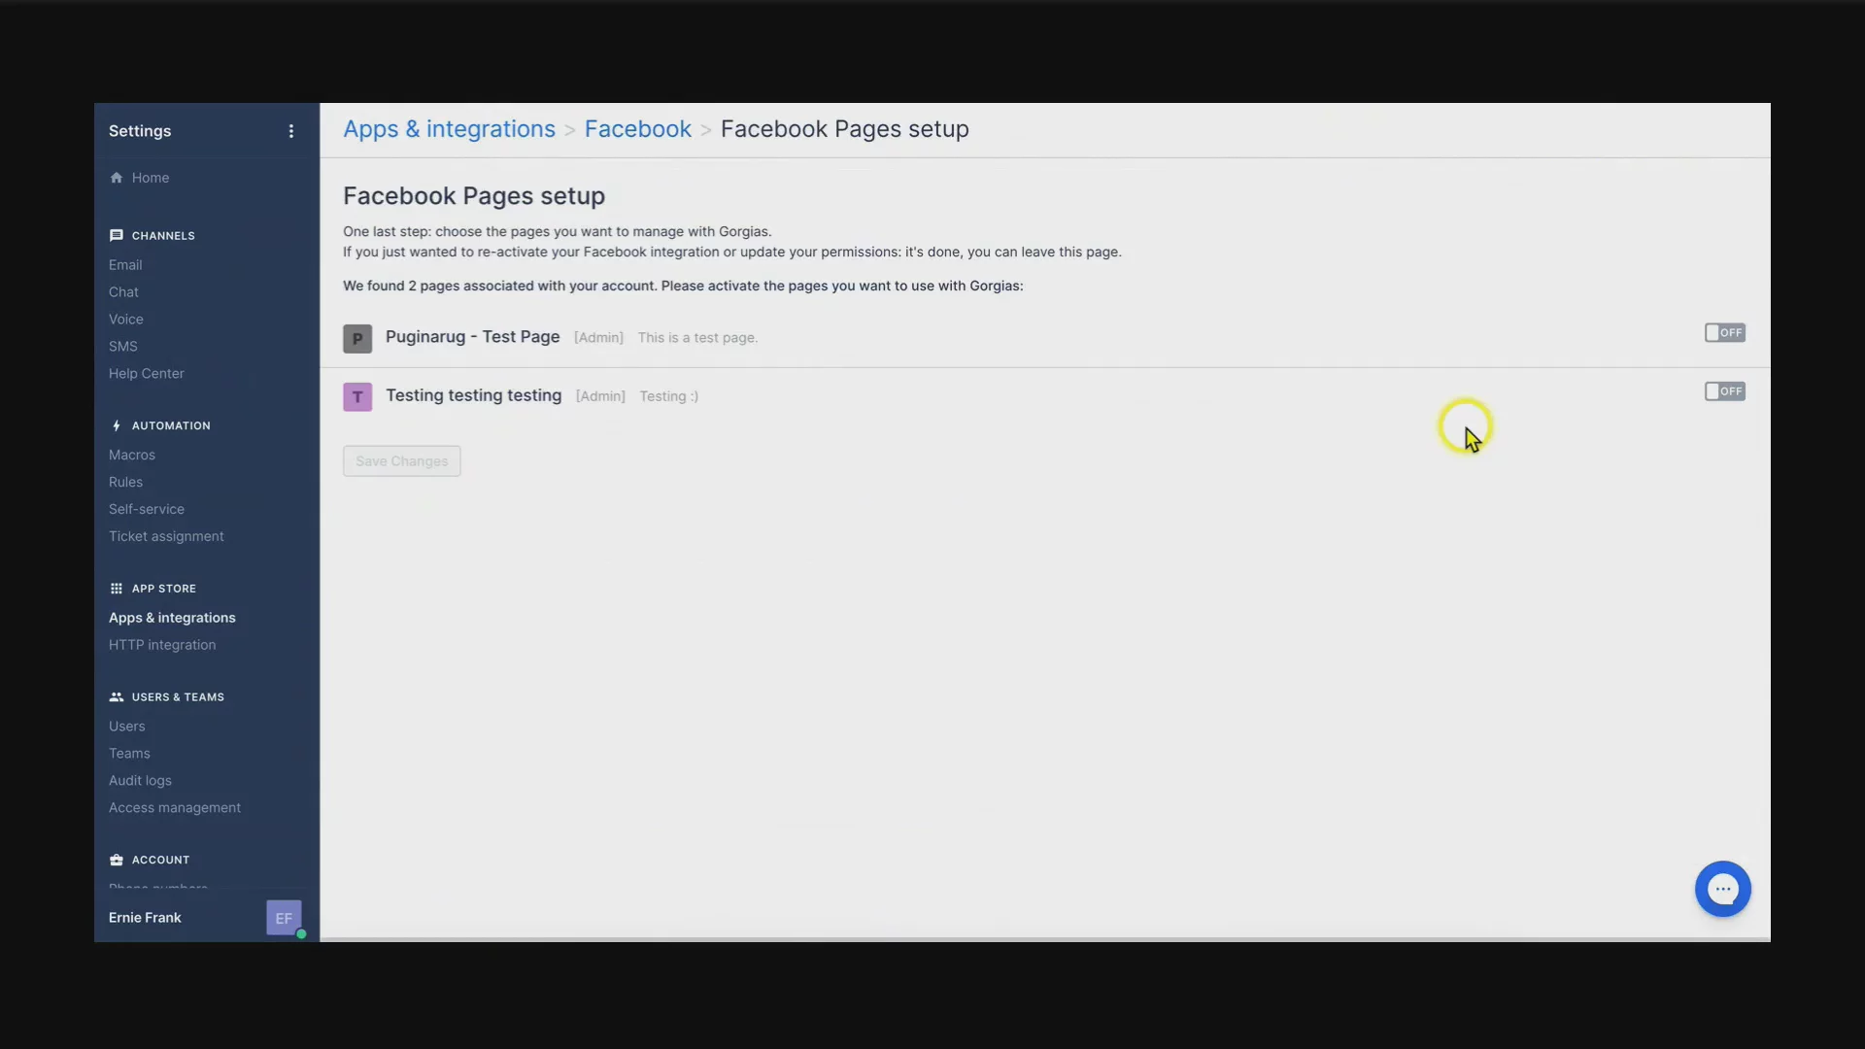Open Email channel settings
The height and width of the screenshot is (1049, 1865).
pos(125,265)
